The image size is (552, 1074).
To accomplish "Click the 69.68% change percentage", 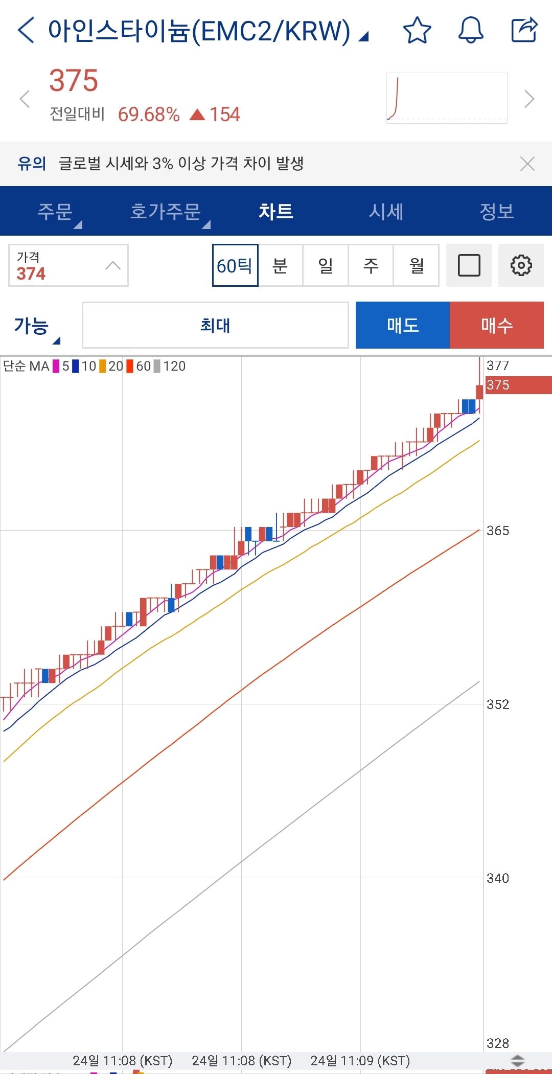I will pyautogui.click(x=149, y=115).
